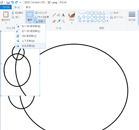Click the サイズ変更 resize button
Viewport: 139px width, 130px height.
tap(42, 17)
